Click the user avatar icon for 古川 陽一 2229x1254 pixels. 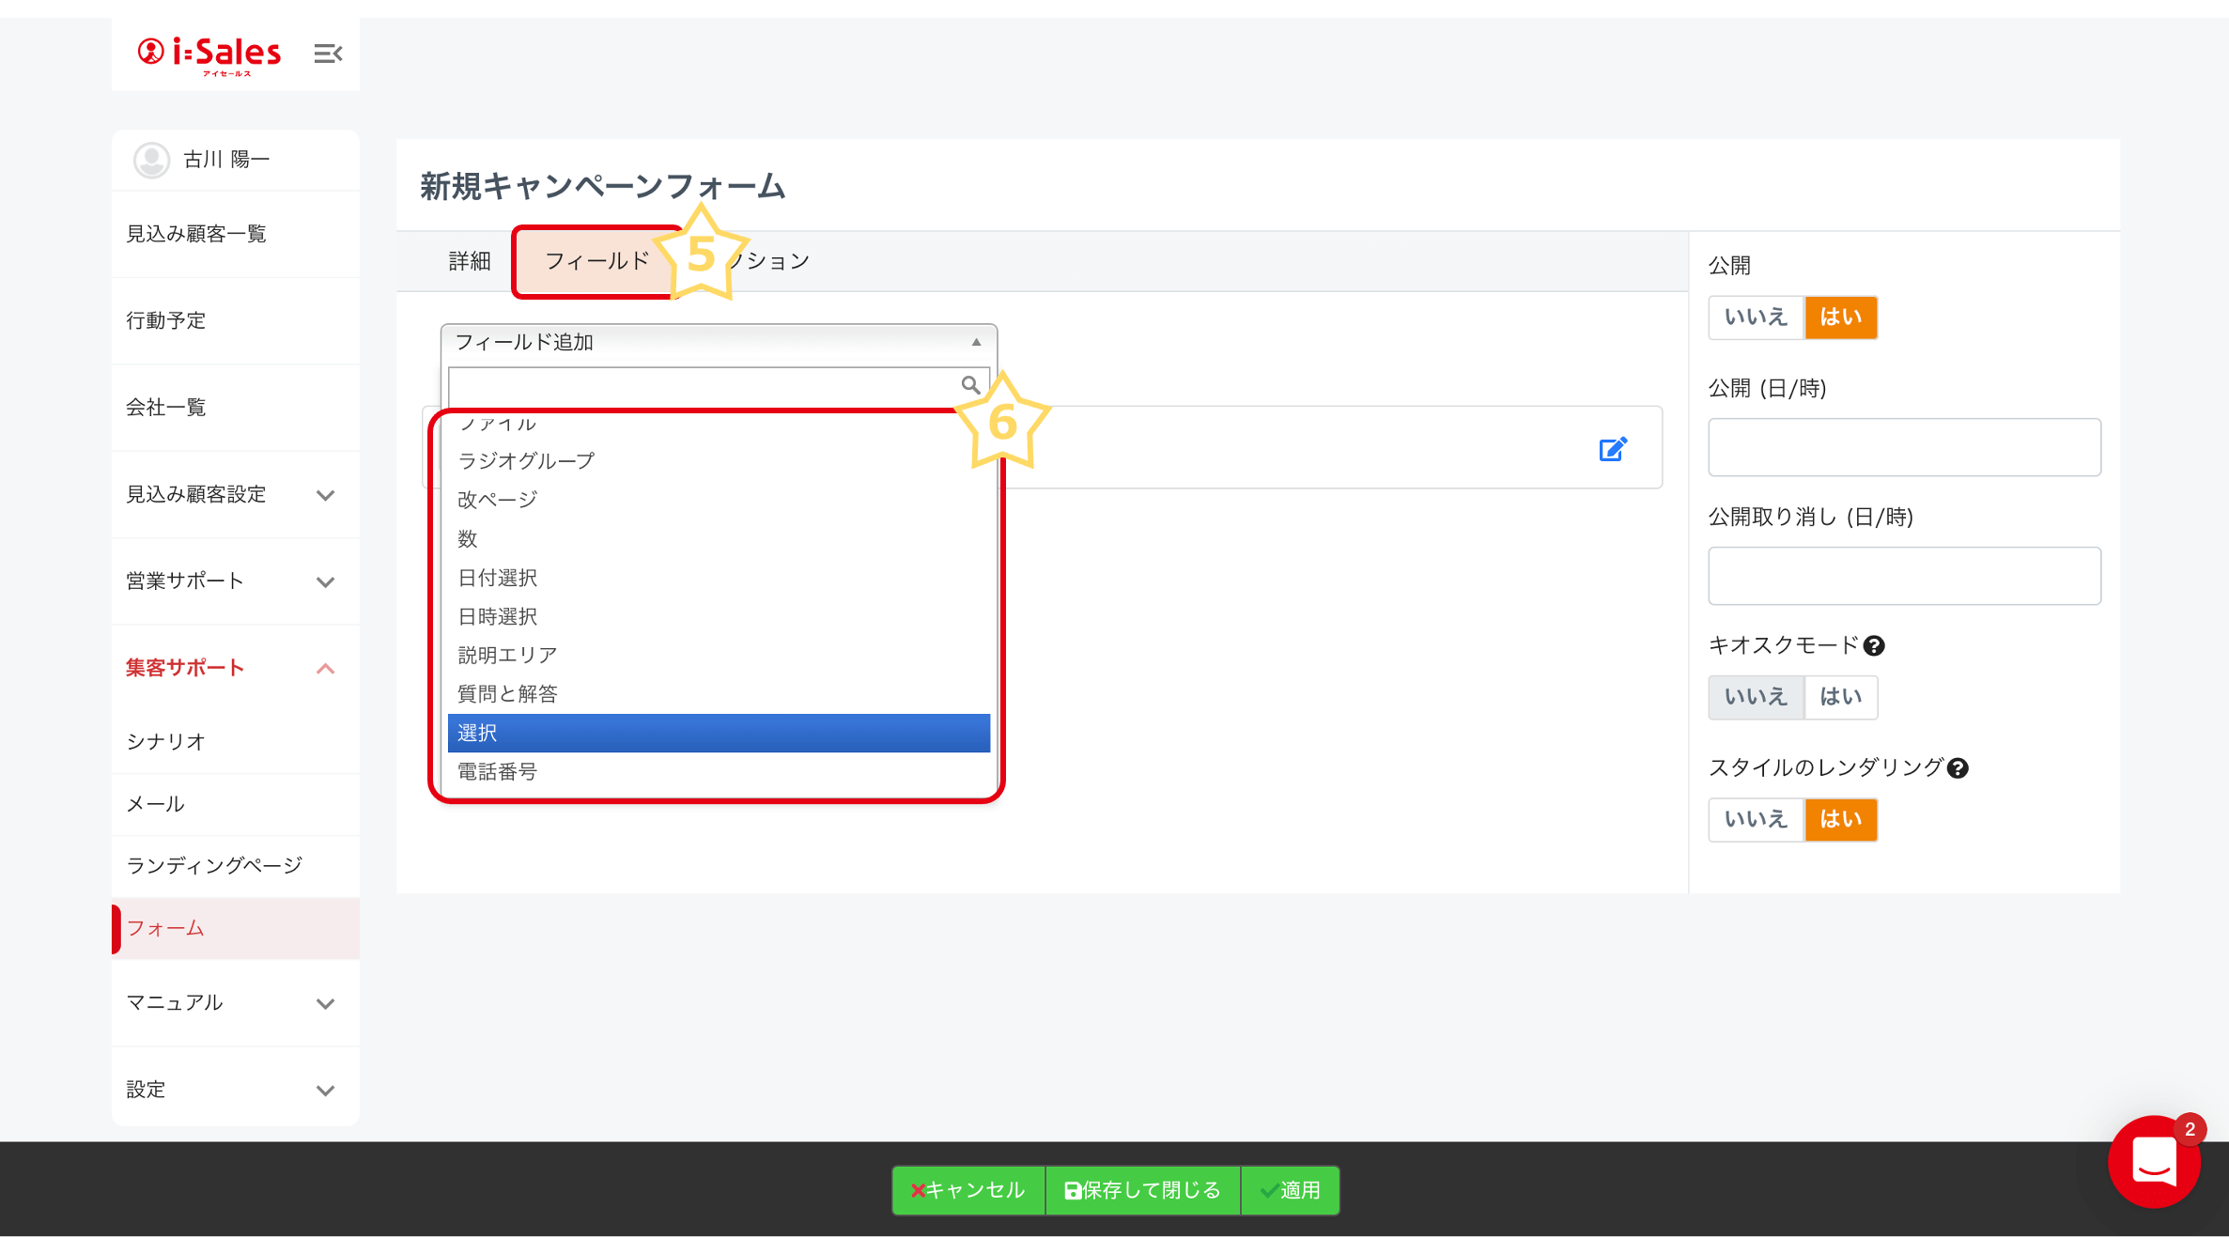tap(151, 160)
